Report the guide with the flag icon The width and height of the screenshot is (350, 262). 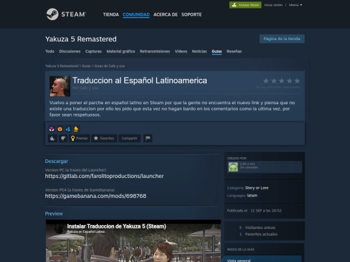(x=148, y=138)
